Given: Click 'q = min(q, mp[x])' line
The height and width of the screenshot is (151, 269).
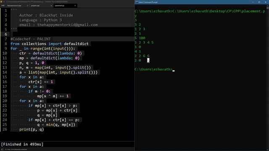Looking at the screenshot, I should click(x=56, y=125).
